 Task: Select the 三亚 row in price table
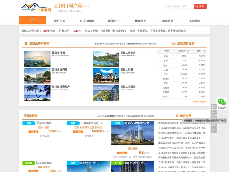(x=183, y=70)
